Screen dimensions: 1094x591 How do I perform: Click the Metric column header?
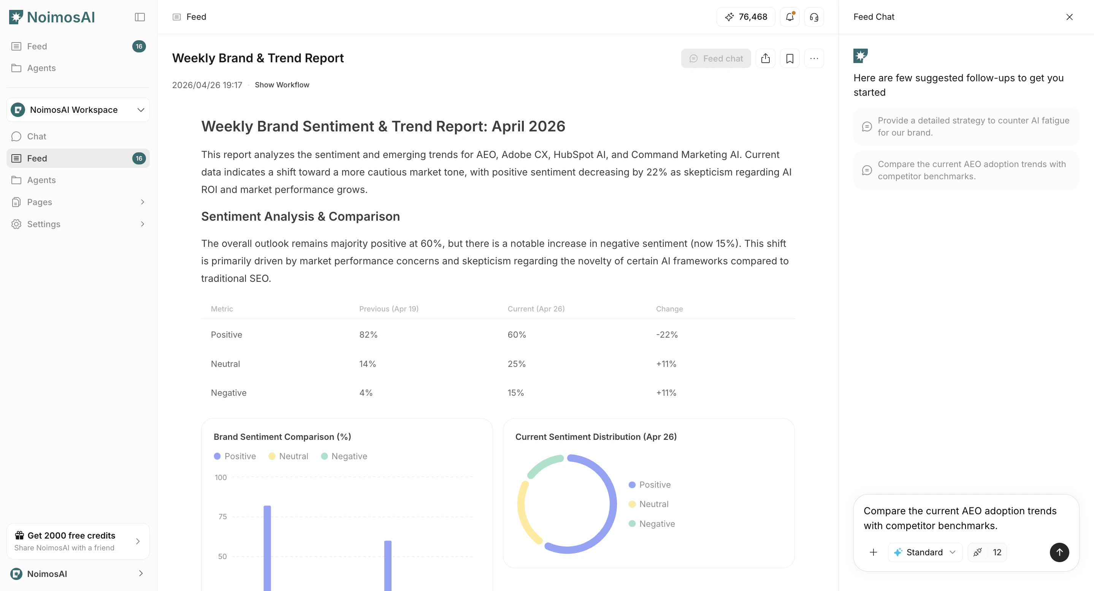(222, 309)
